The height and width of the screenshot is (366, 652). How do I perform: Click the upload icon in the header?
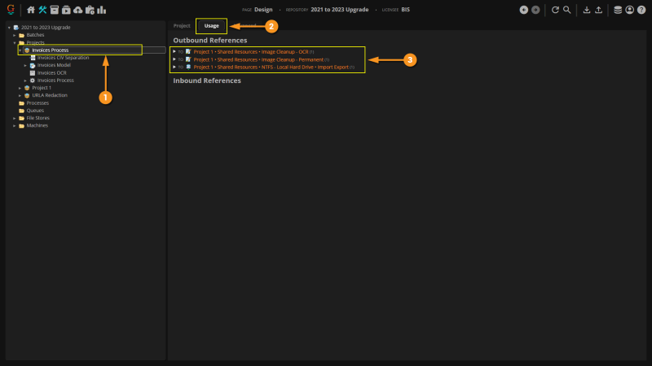[x=598, y=10]
